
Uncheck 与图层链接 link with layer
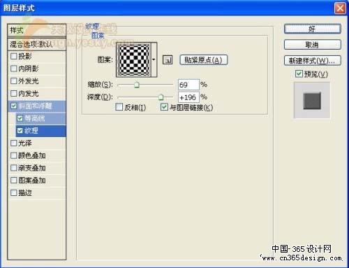(x=164, y=107)
